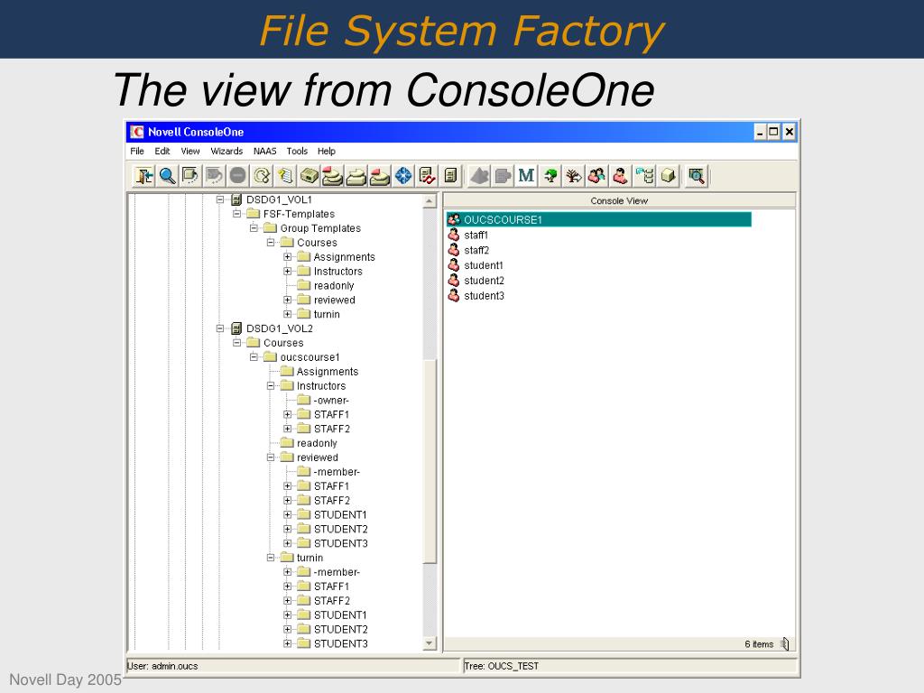Collapse the DSDG1_VOL2 volume node
Viewport: 924px width, 693px height.
pos(220,328)
